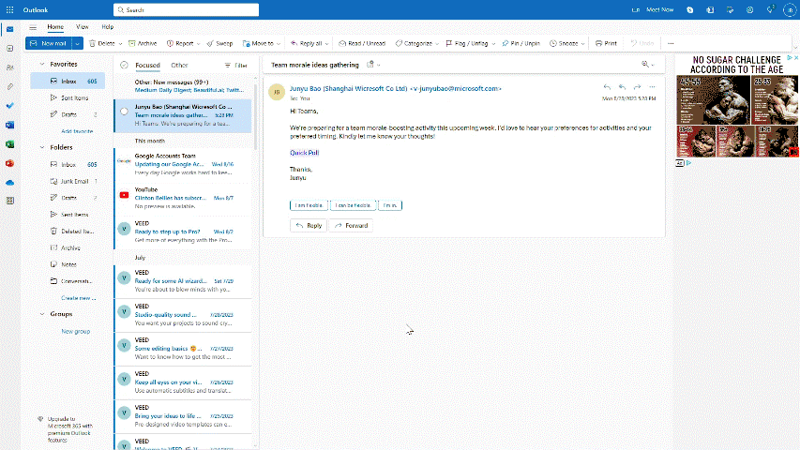Click the Forward button below message
800x450 pixels.
coord(351,226)
